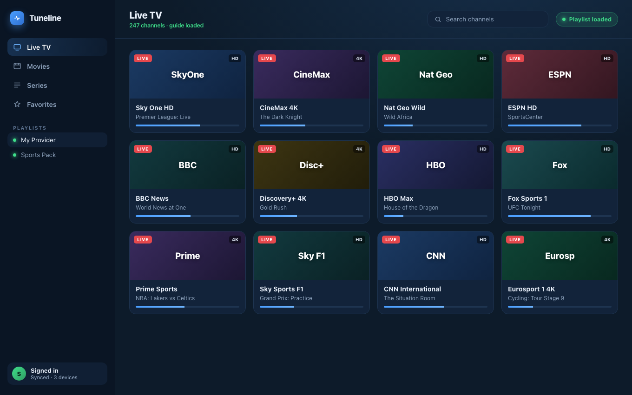Open Sky F1 channel thumbnail

(311, 256)
